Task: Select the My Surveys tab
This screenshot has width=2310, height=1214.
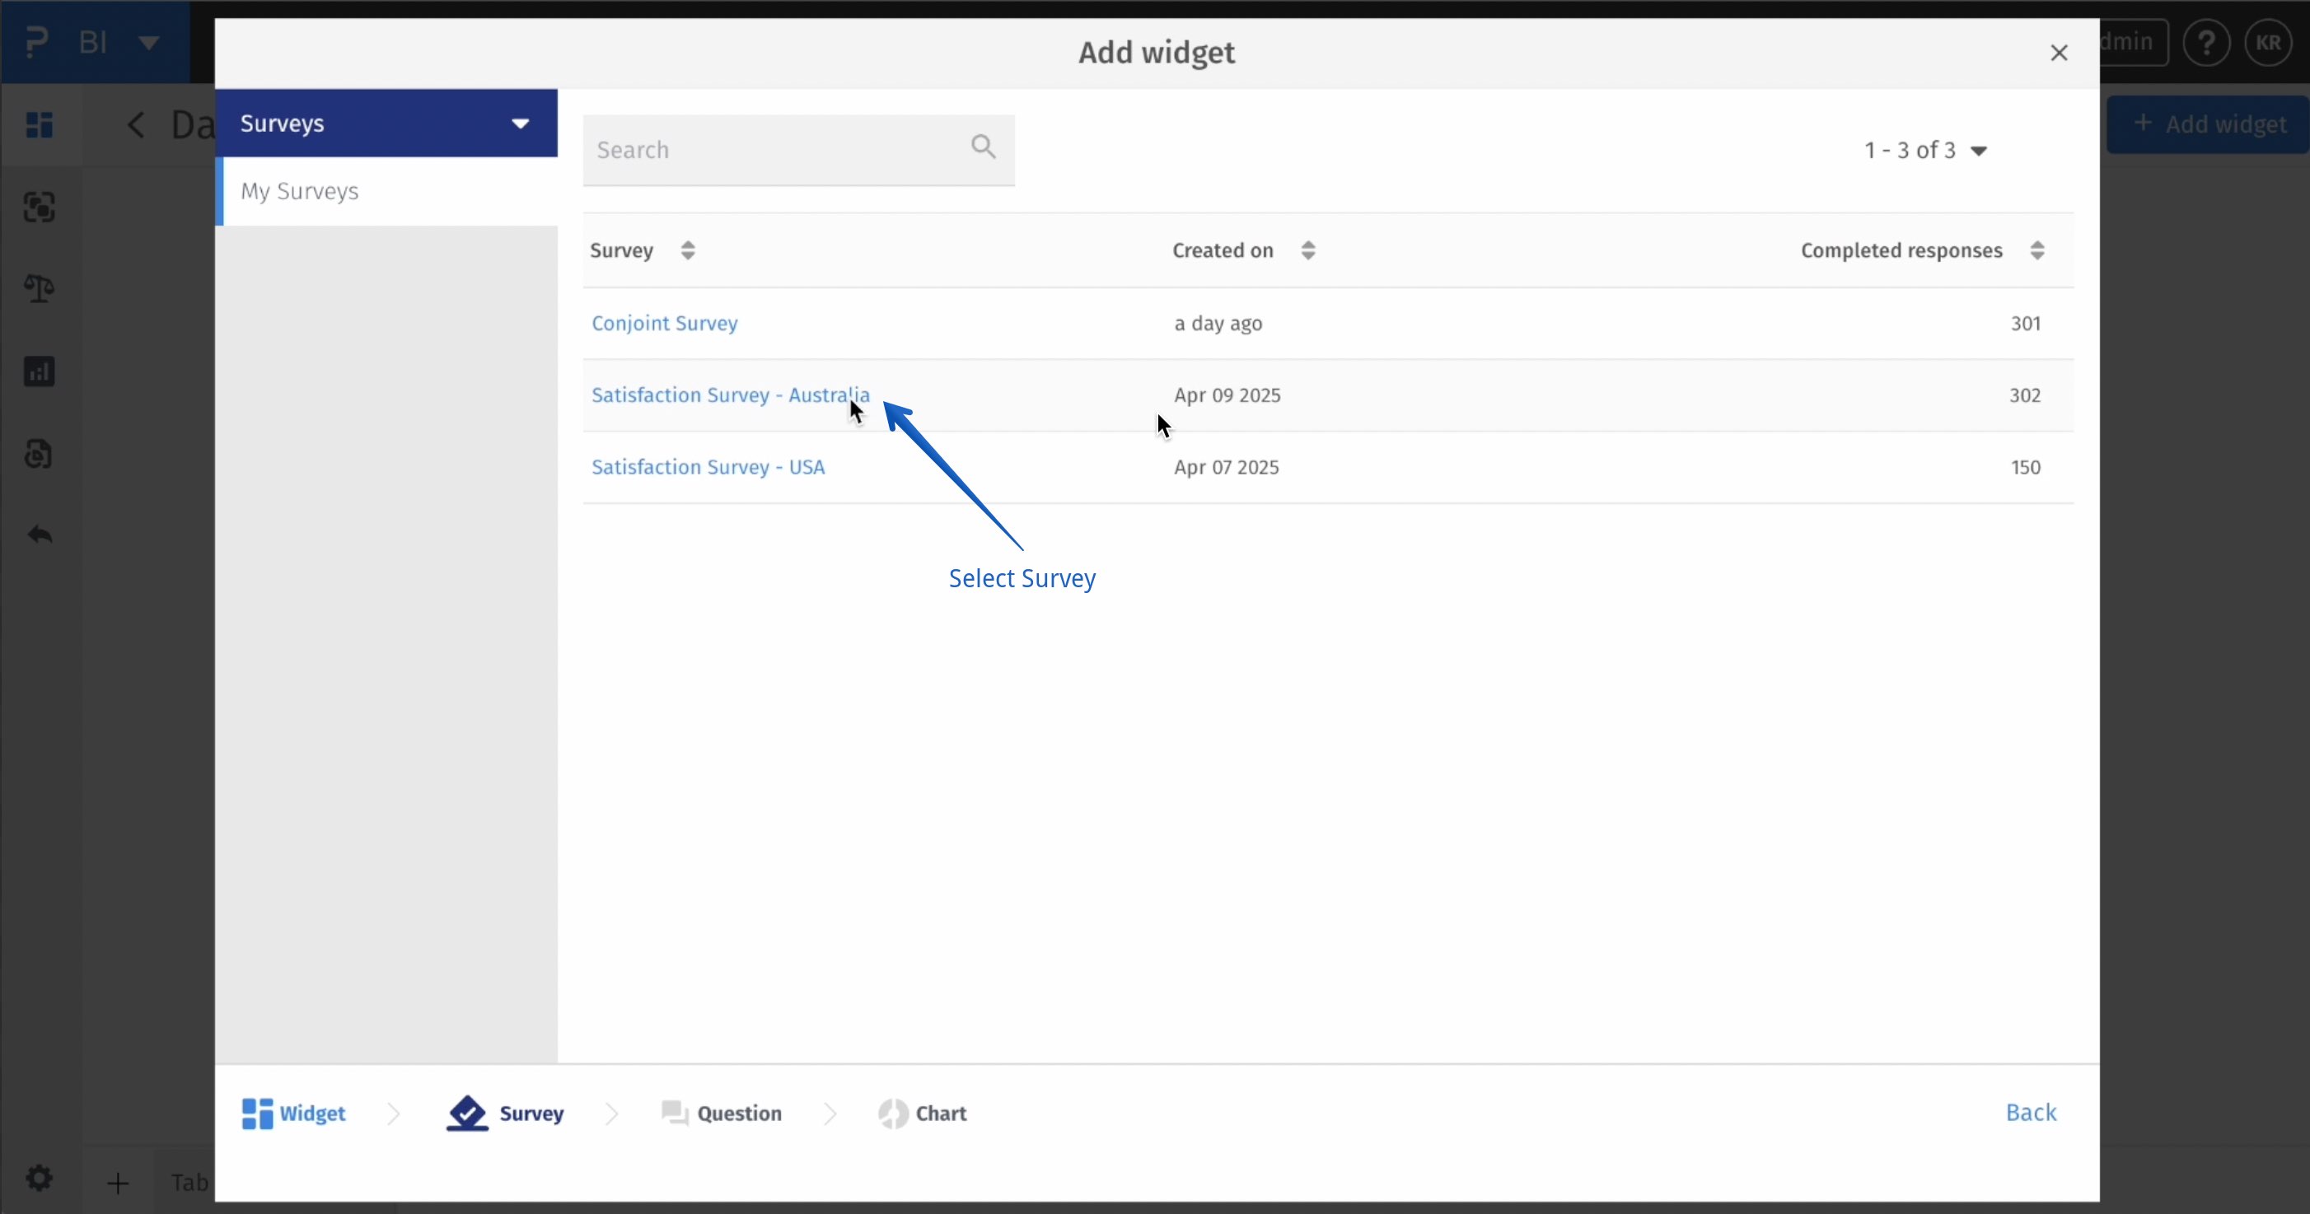Action: (x=300, y=191)
